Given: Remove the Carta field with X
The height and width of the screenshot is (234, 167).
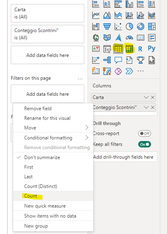Looking at the screenshot, I should 153,97.
